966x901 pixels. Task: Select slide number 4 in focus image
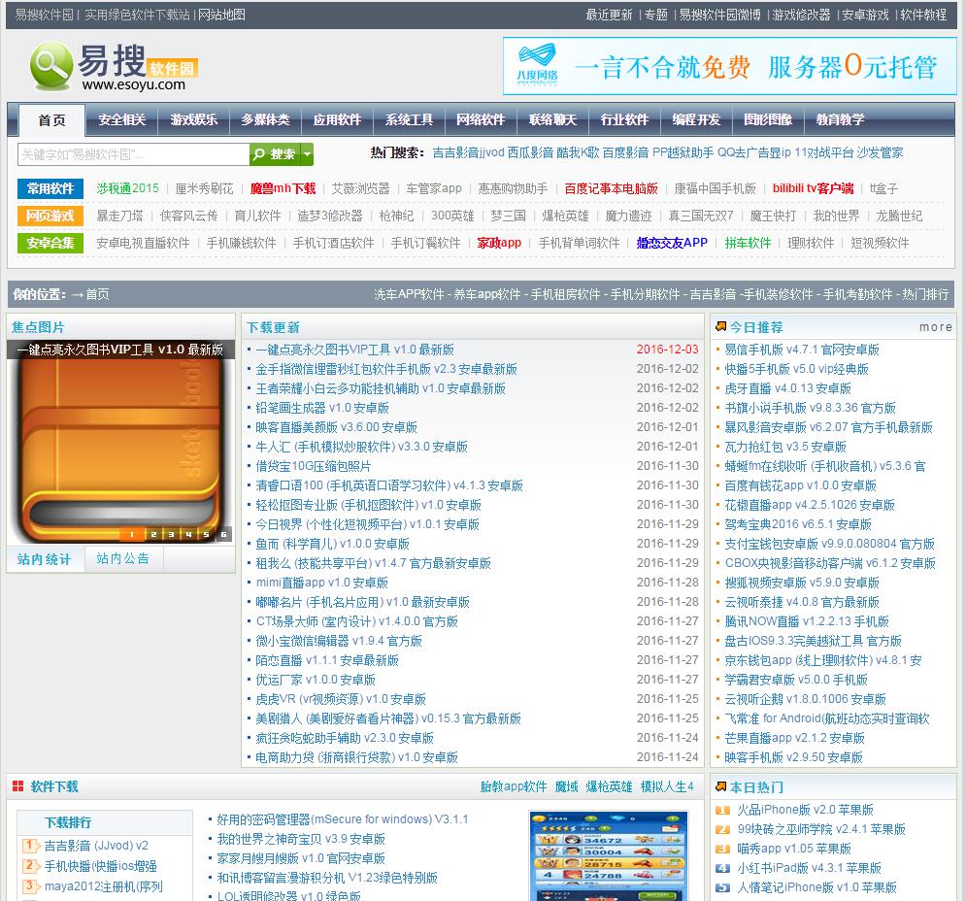click(188, 534)
